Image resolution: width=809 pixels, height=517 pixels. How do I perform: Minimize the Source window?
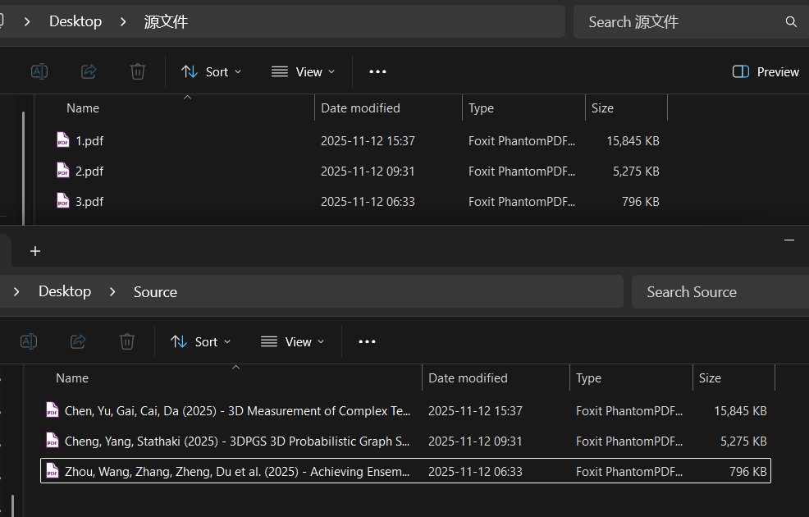(x=788, y=240)
